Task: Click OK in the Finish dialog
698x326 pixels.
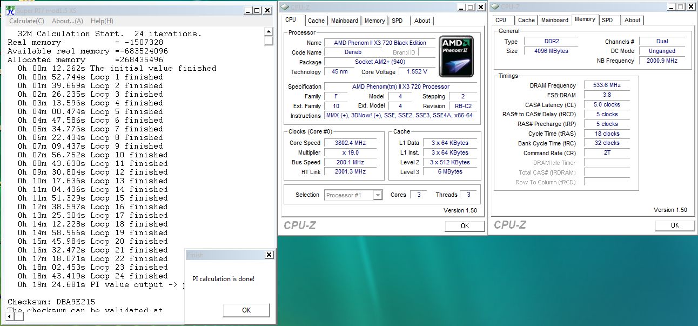Action: 246,310
